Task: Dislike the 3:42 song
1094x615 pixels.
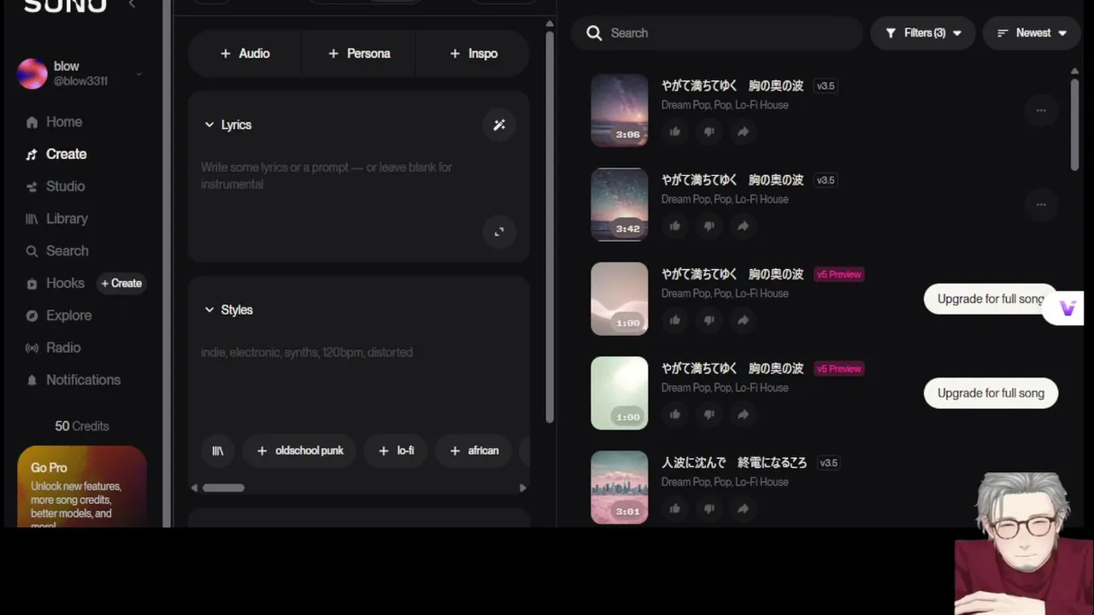Action: [709, 226]
